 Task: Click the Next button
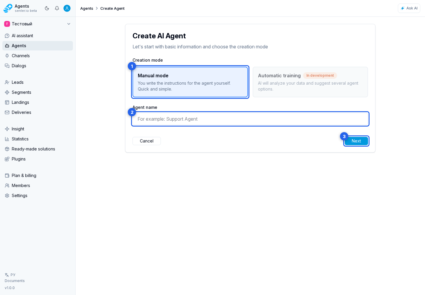pos(356,141)
